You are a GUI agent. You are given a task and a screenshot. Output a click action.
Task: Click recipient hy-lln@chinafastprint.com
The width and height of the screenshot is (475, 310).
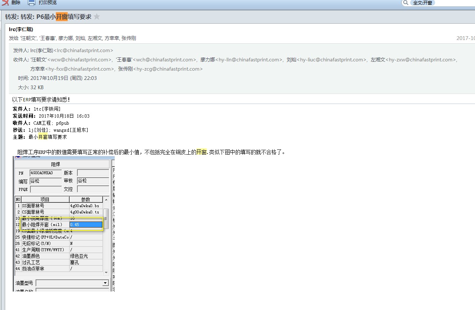(x=249, y=60)
